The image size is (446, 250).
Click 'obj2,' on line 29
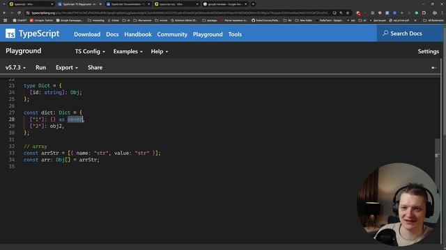(x=57, y=126)
